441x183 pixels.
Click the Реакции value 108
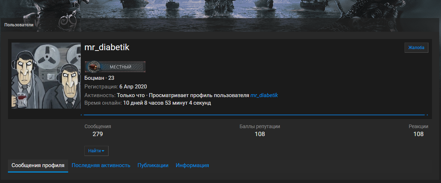click(418, 134)
